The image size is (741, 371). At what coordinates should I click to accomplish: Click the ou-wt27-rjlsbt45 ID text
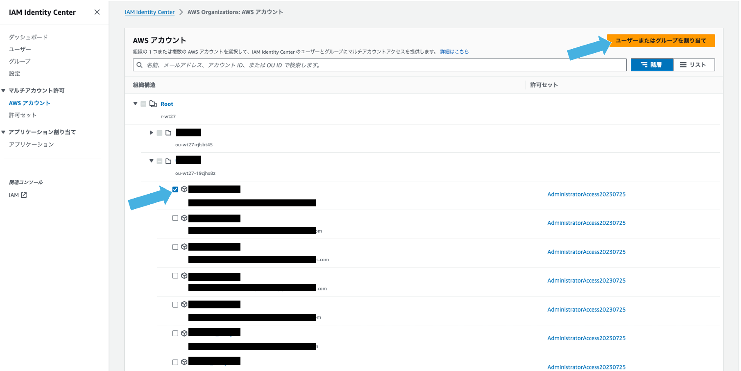tap(194, 145)
